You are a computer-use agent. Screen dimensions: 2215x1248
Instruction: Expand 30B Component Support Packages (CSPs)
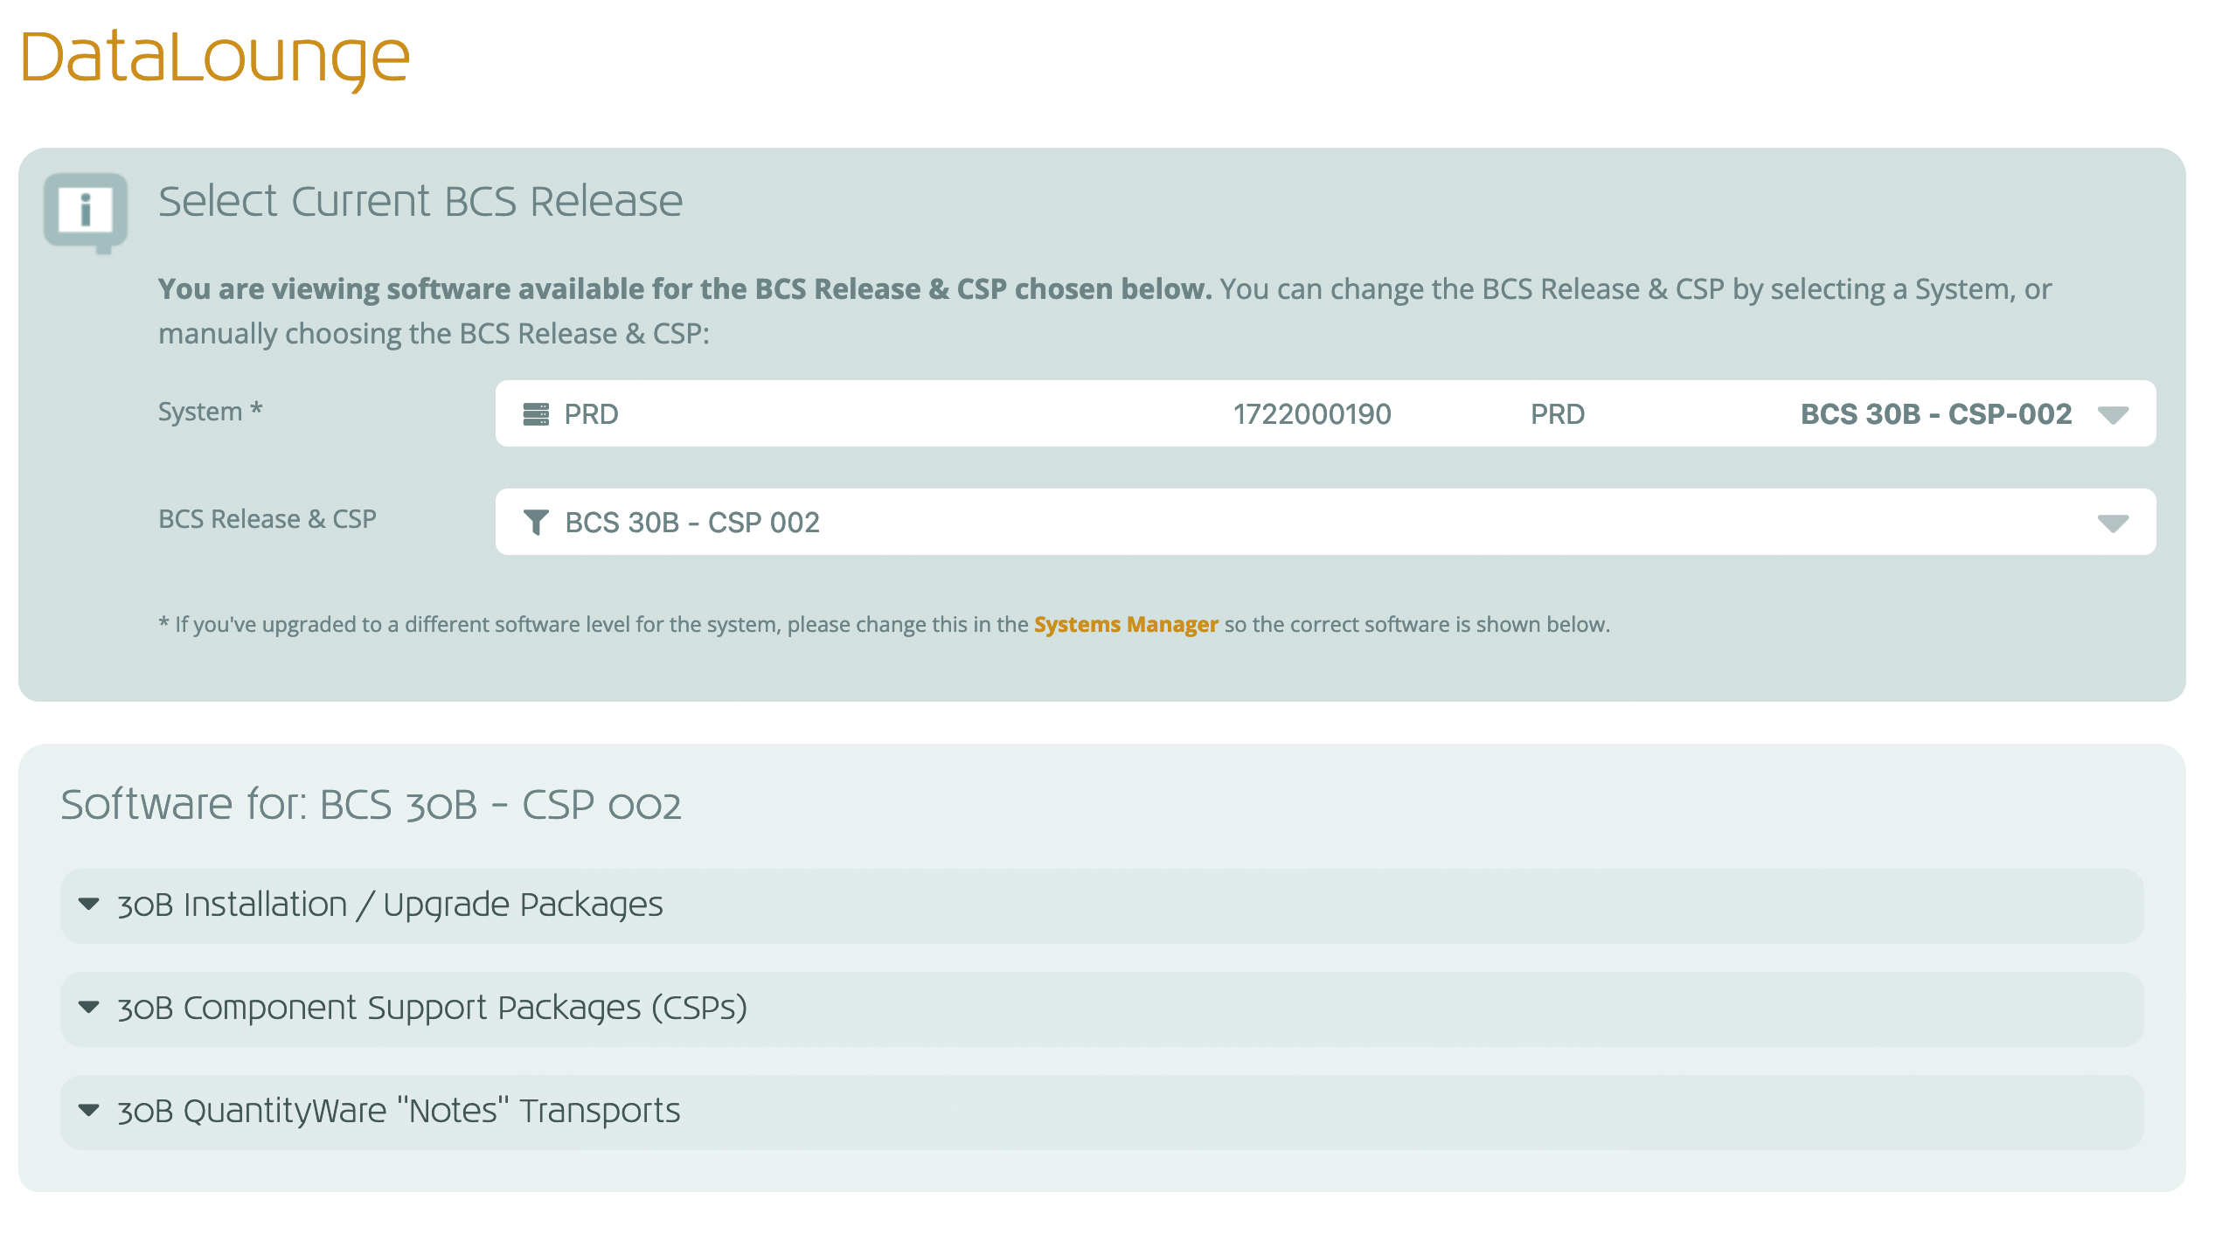pos(1101,1009)
